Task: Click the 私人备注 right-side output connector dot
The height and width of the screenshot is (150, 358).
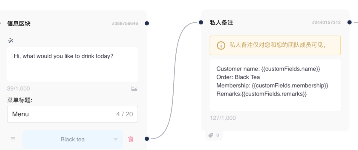Action: [x=349, y=22]
